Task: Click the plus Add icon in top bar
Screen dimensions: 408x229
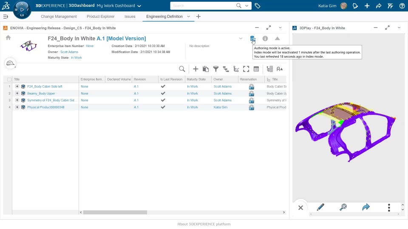Action: click(x=367, y=6)
